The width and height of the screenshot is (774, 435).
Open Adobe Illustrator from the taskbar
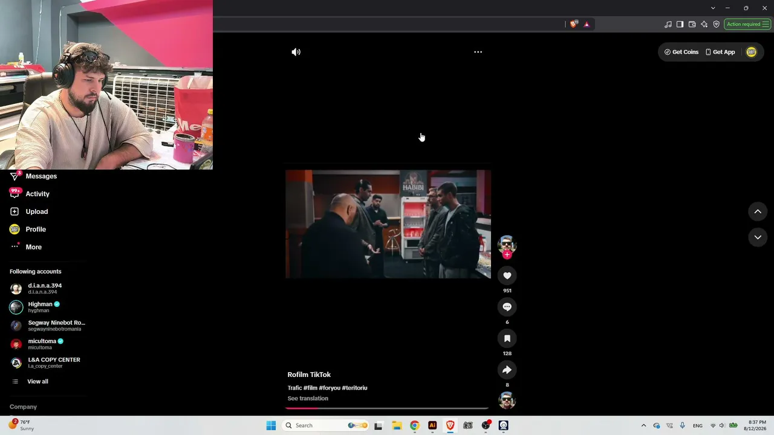(432, 425)
